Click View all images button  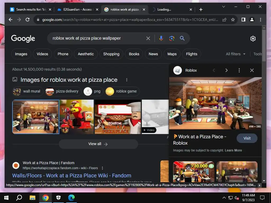click(x=98, y=144)
